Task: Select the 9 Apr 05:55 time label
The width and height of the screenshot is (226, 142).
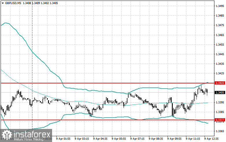Action: (119, 139)
